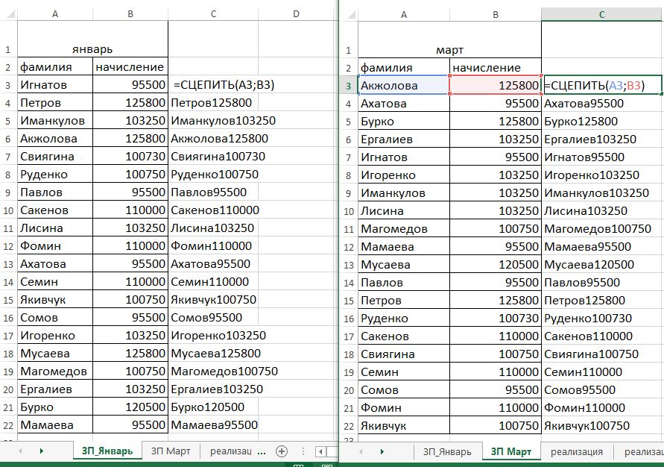Click the add new sheet plus icon

(282, 451)
